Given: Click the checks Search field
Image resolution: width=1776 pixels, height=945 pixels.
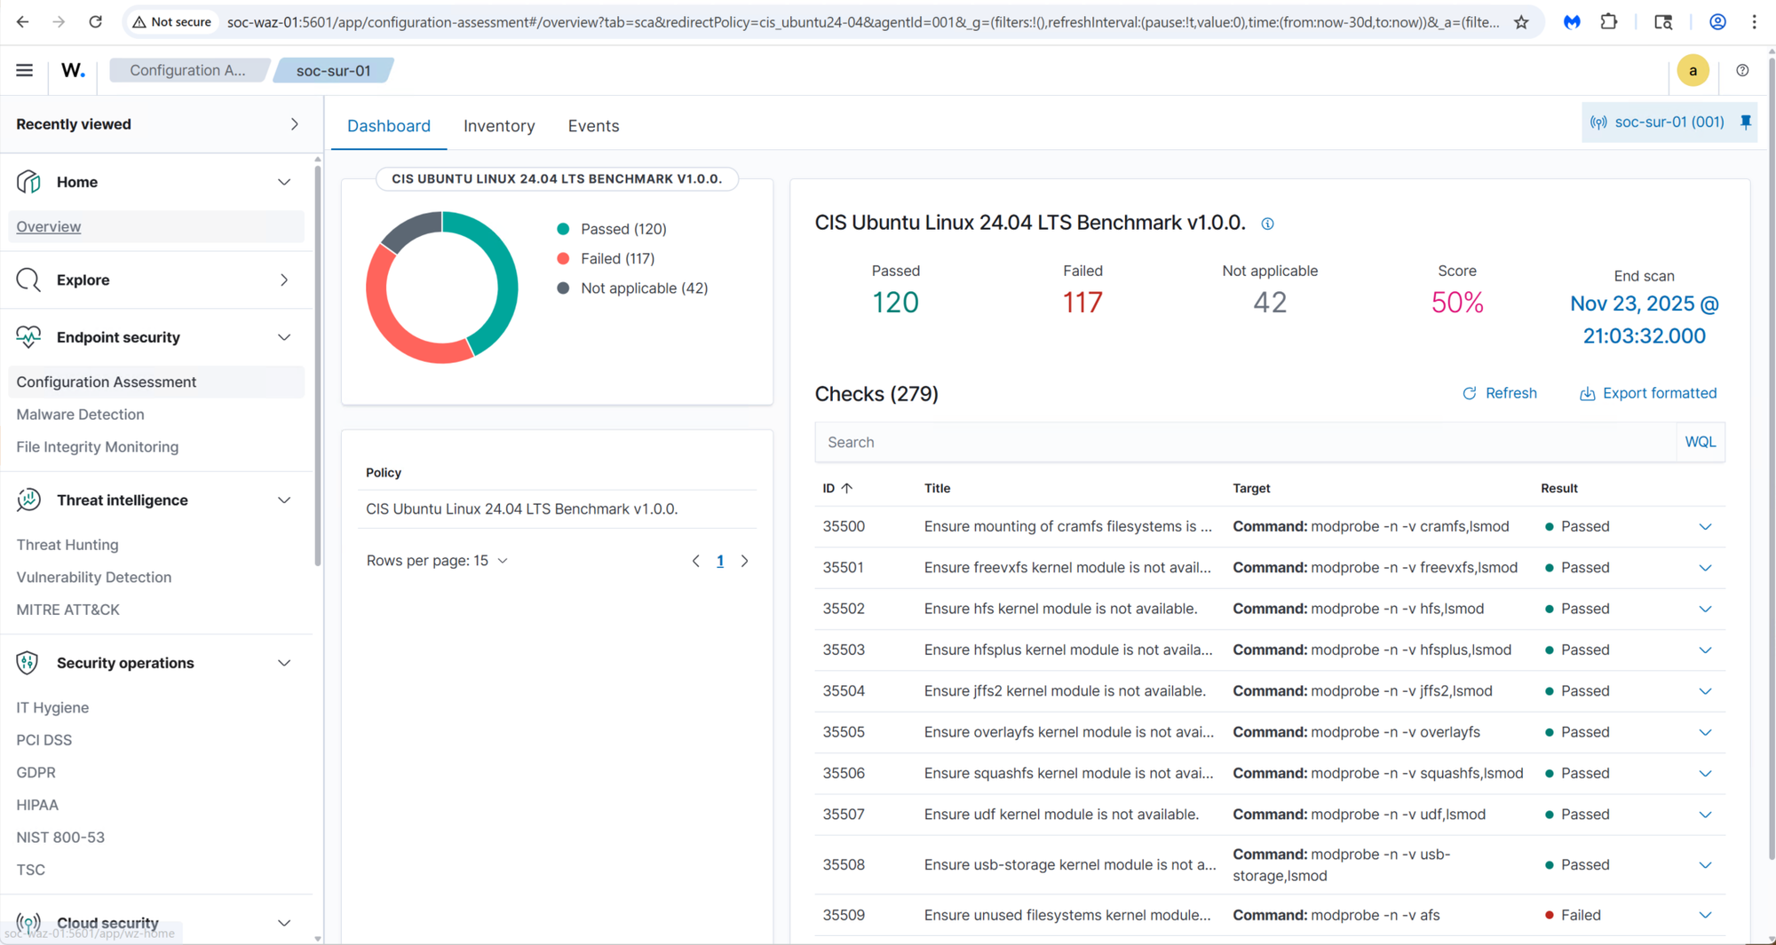Looking at the screenshot, I should [1243, 442].
